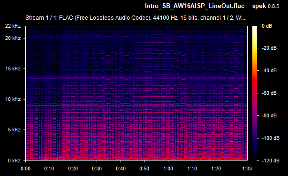Image resolution: width=288 pixels, height=176 pixels.
Task: Click the 0 dB label on color scale
Action: (267, 26)
